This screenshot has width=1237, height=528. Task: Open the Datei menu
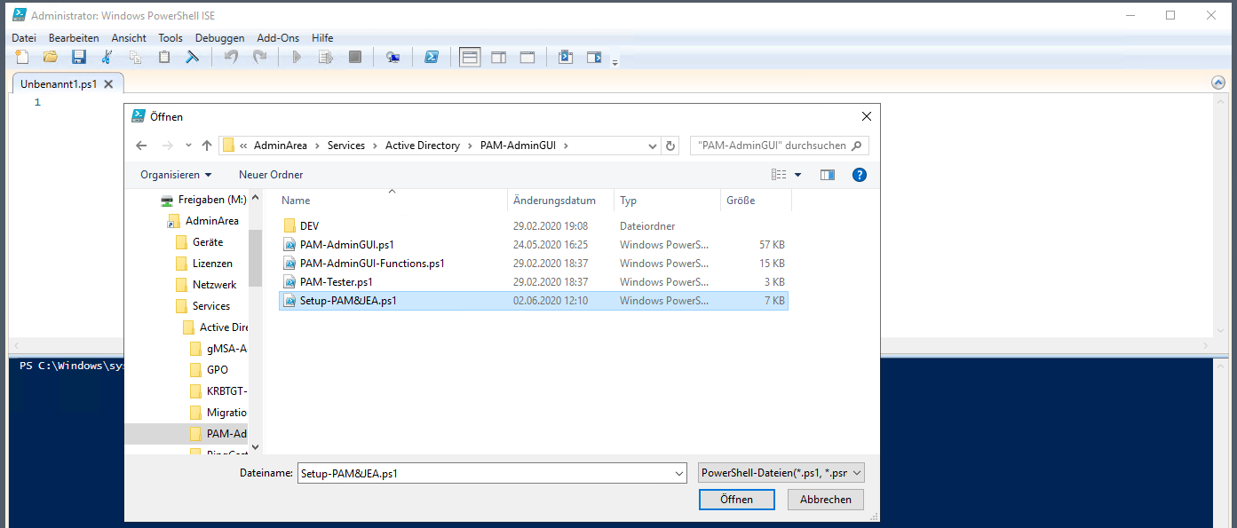click(24, 38)
